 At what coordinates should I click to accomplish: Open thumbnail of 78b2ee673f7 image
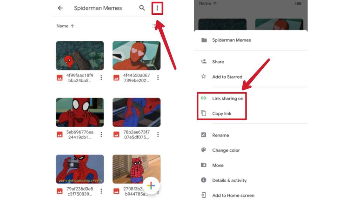[136, 112]
